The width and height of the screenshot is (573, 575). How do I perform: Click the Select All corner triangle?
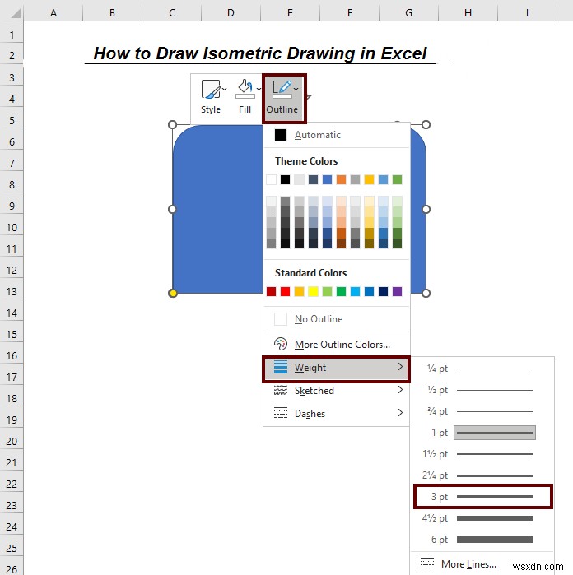point(15,14)
